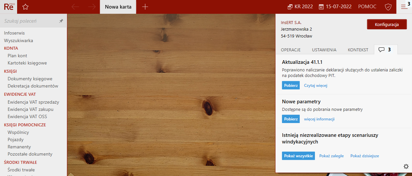Open Ewidencja VAT zakupu
The height and width of the screenshot is (176, 412).
[x=31, y=109]
